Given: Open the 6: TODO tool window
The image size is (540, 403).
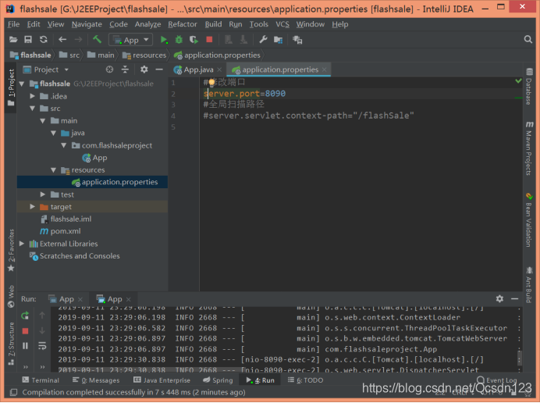Looking at the screenshot, I should [305, 380].
